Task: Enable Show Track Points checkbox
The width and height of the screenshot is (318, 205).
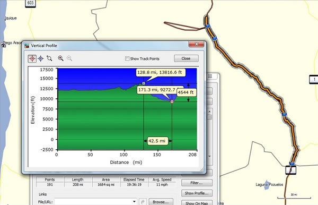Action: click(x=127, y=59)
